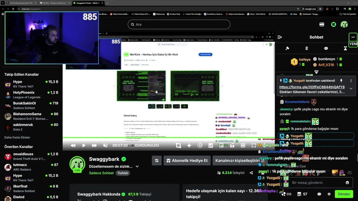Open the profile avatar menu top right
This screenshot has width=358, height=201.
pos(344,24)
